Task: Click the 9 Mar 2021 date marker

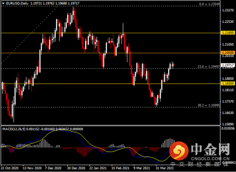Action: (141, 168)
